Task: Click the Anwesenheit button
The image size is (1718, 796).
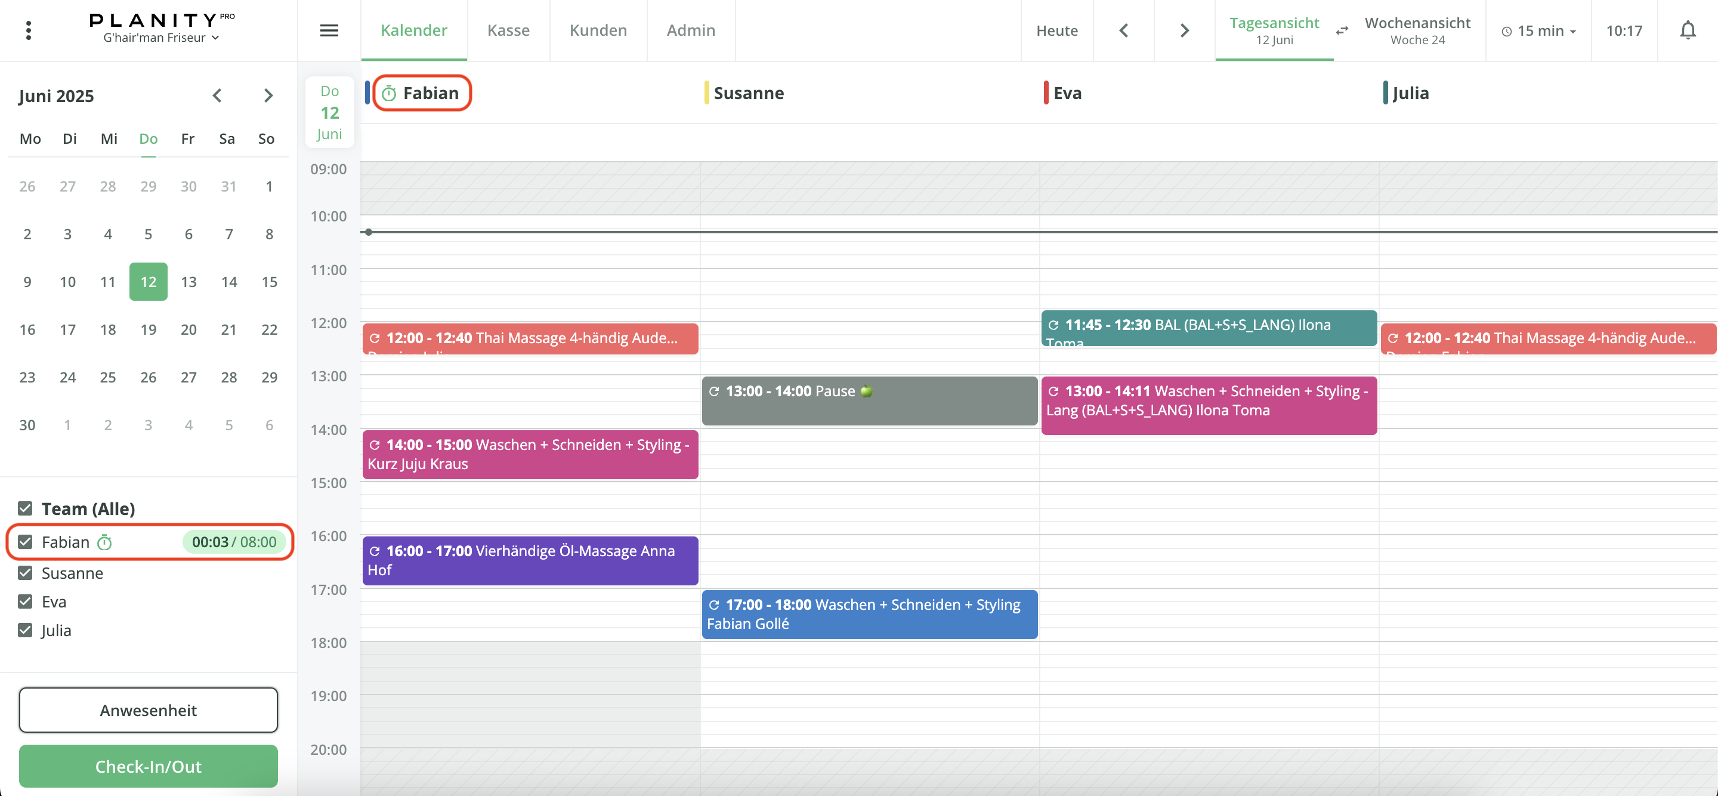Action: (148, 710)
